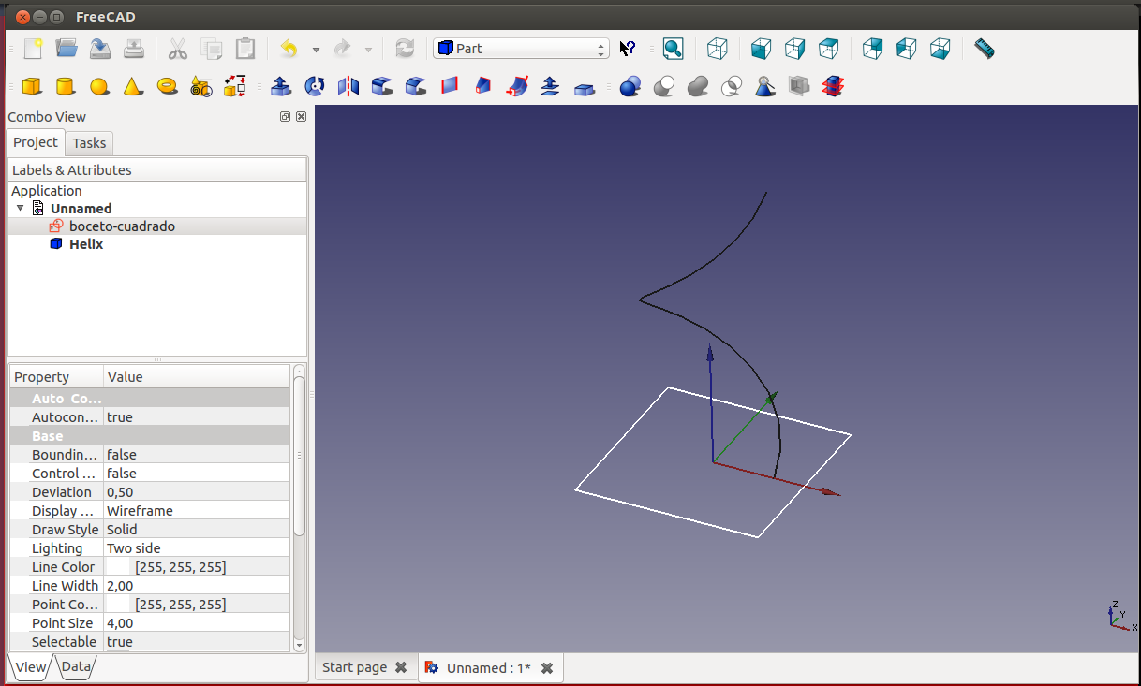Screen dimensions: 1141x686
Task: Create a Box primitive from the toolbar
Action: (x=32, y=87)
